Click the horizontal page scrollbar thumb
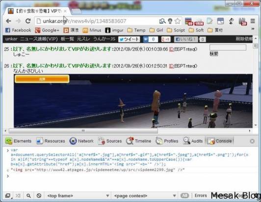The height and width of the screenshot is (202, 261). 83,131
